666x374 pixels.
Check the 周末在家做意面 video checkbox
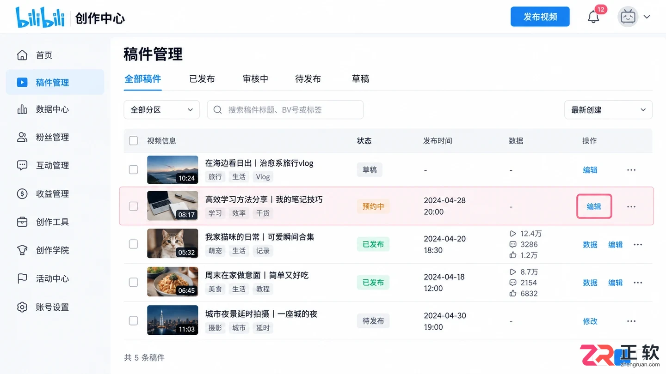pos(134,282)
